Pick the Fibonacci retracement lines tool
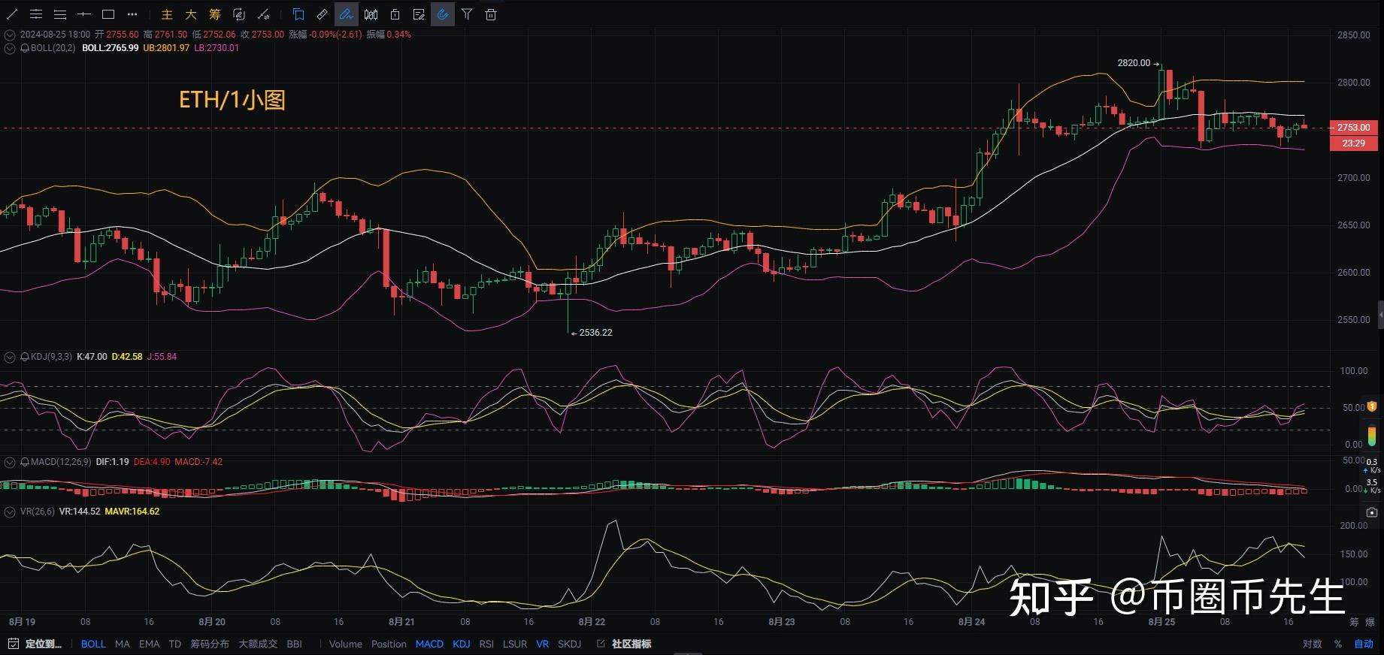Screen dimensions: 1384x655 pyautogui.click(x=60, y=14)
